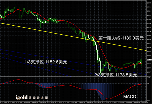Click the 22 Jun 12:00 time label
The height and width of the screenshot is (104, 152).
tap(66, 103)
